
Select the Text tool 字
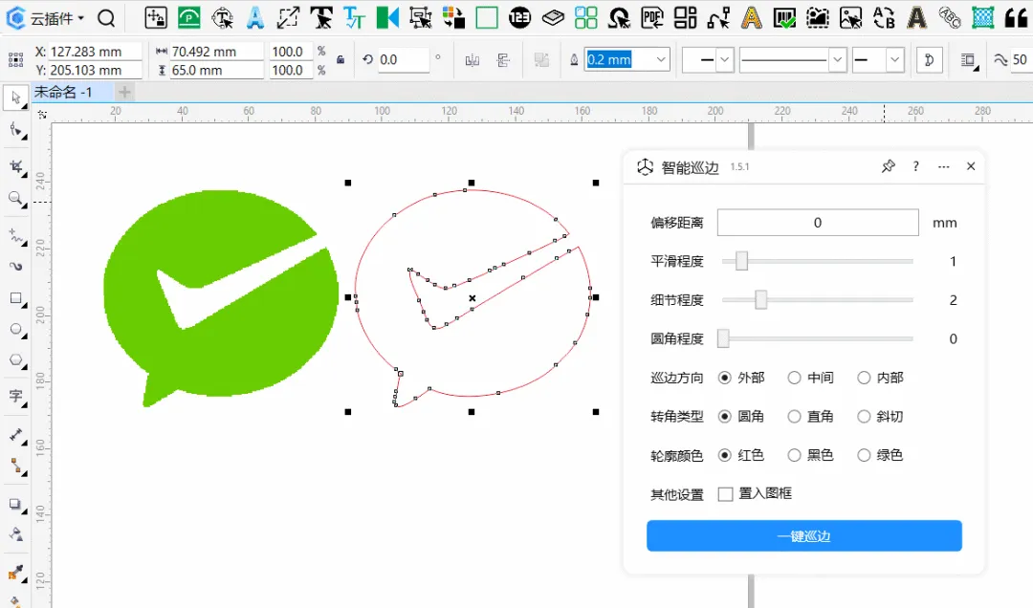(x=16, y=397)
